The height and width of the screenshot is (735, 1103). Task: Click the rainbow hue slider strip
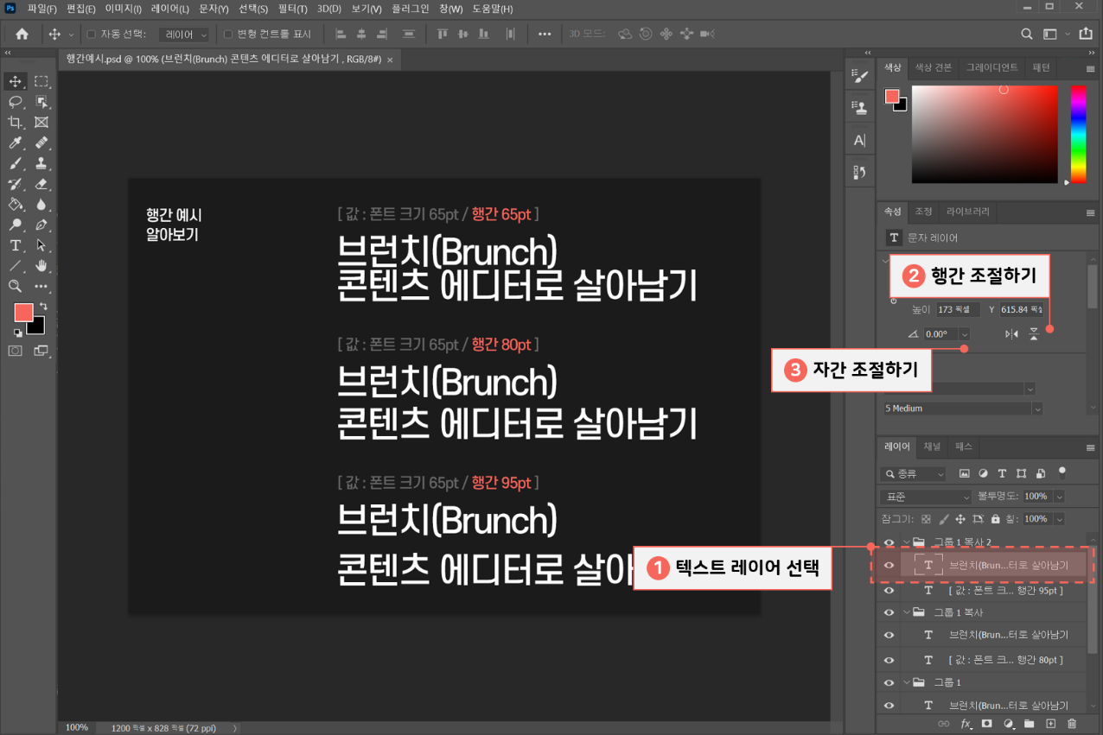tap(1078, 134)
